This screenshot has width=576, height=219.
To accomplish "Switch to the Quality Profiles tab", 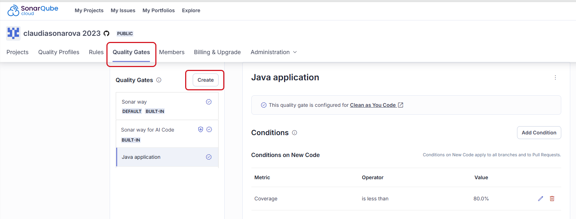I will pyautogui.click(x=59, y=52).
